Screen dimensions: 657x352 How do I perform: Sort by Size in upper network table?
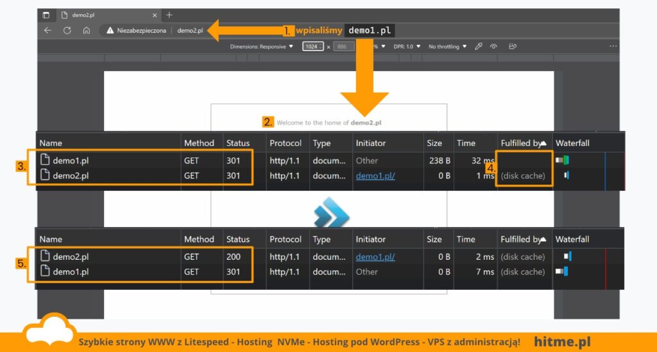pyautogui.click(x=434, y=143)
